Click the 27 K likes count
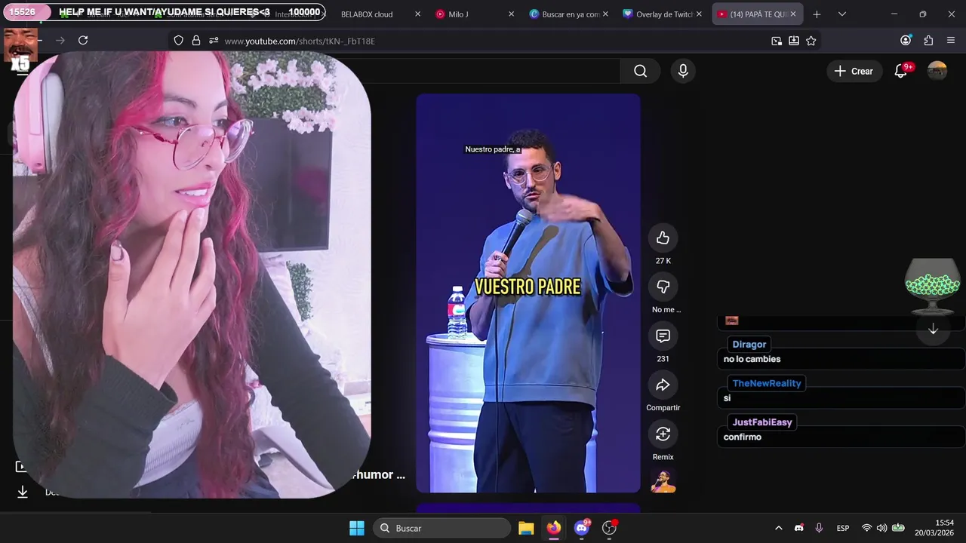Image resolution: width=966 pixels, height=543 pixels. [663, 261]
